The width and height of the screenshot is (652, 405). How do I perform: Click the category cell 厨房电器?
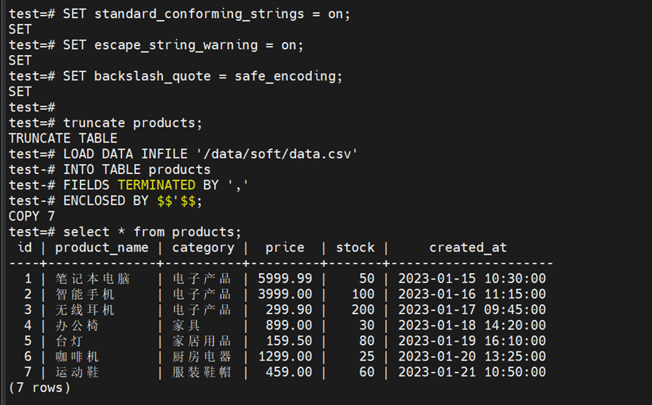click(x=201, y=356)
